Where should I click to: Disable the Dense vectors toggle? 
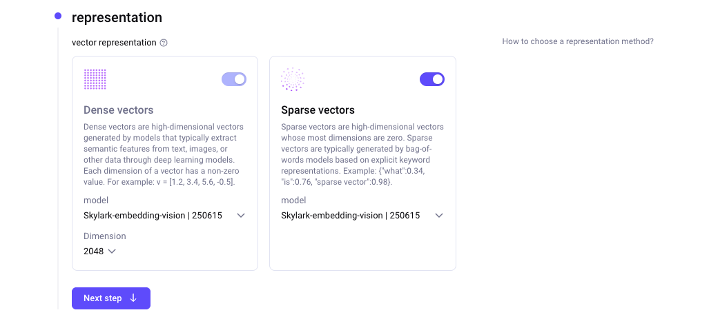point(234,79)
